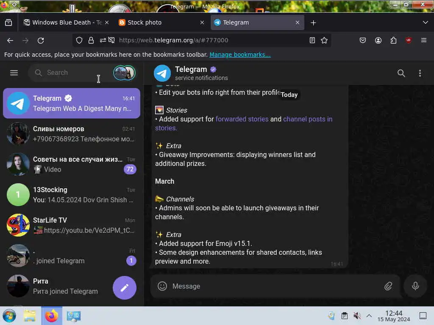
Task: Open the Советы на все случаи chat
Action: [x=72, y=164]
